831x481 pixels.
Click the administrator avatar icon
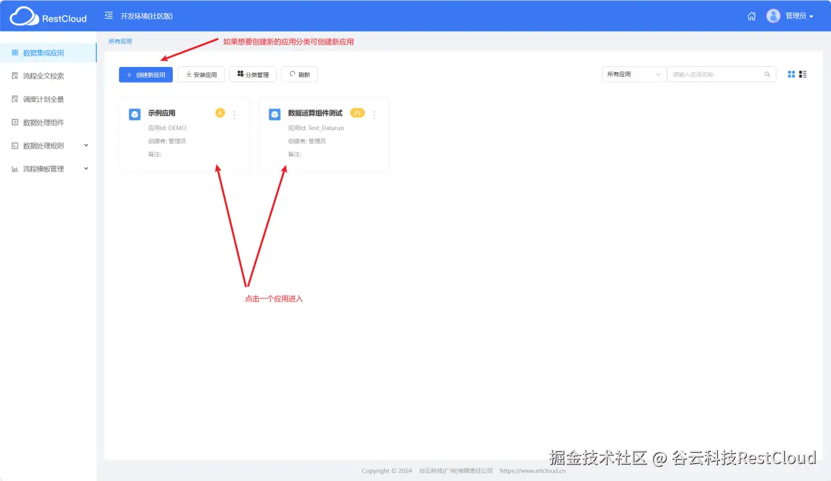(x=773, y=16)
